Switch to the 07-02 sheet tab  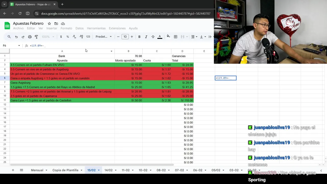point(179,170)
